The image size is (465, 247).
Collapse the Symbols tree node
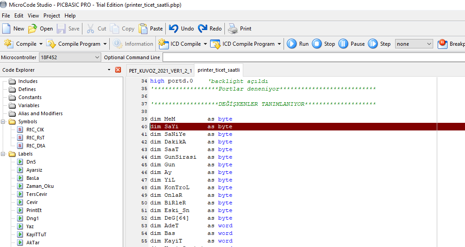point(3,122)
